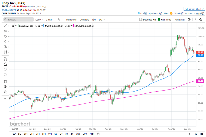Toggle percent scale mode
Image resolution: width=206 pixels, height=137 pixels.
(x=196, y=134)
